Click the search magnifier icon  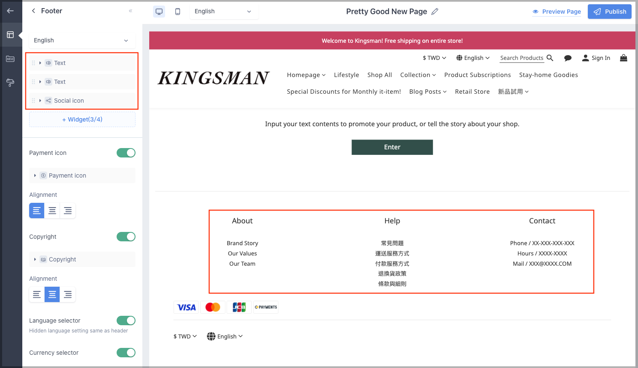pos(550,58)
